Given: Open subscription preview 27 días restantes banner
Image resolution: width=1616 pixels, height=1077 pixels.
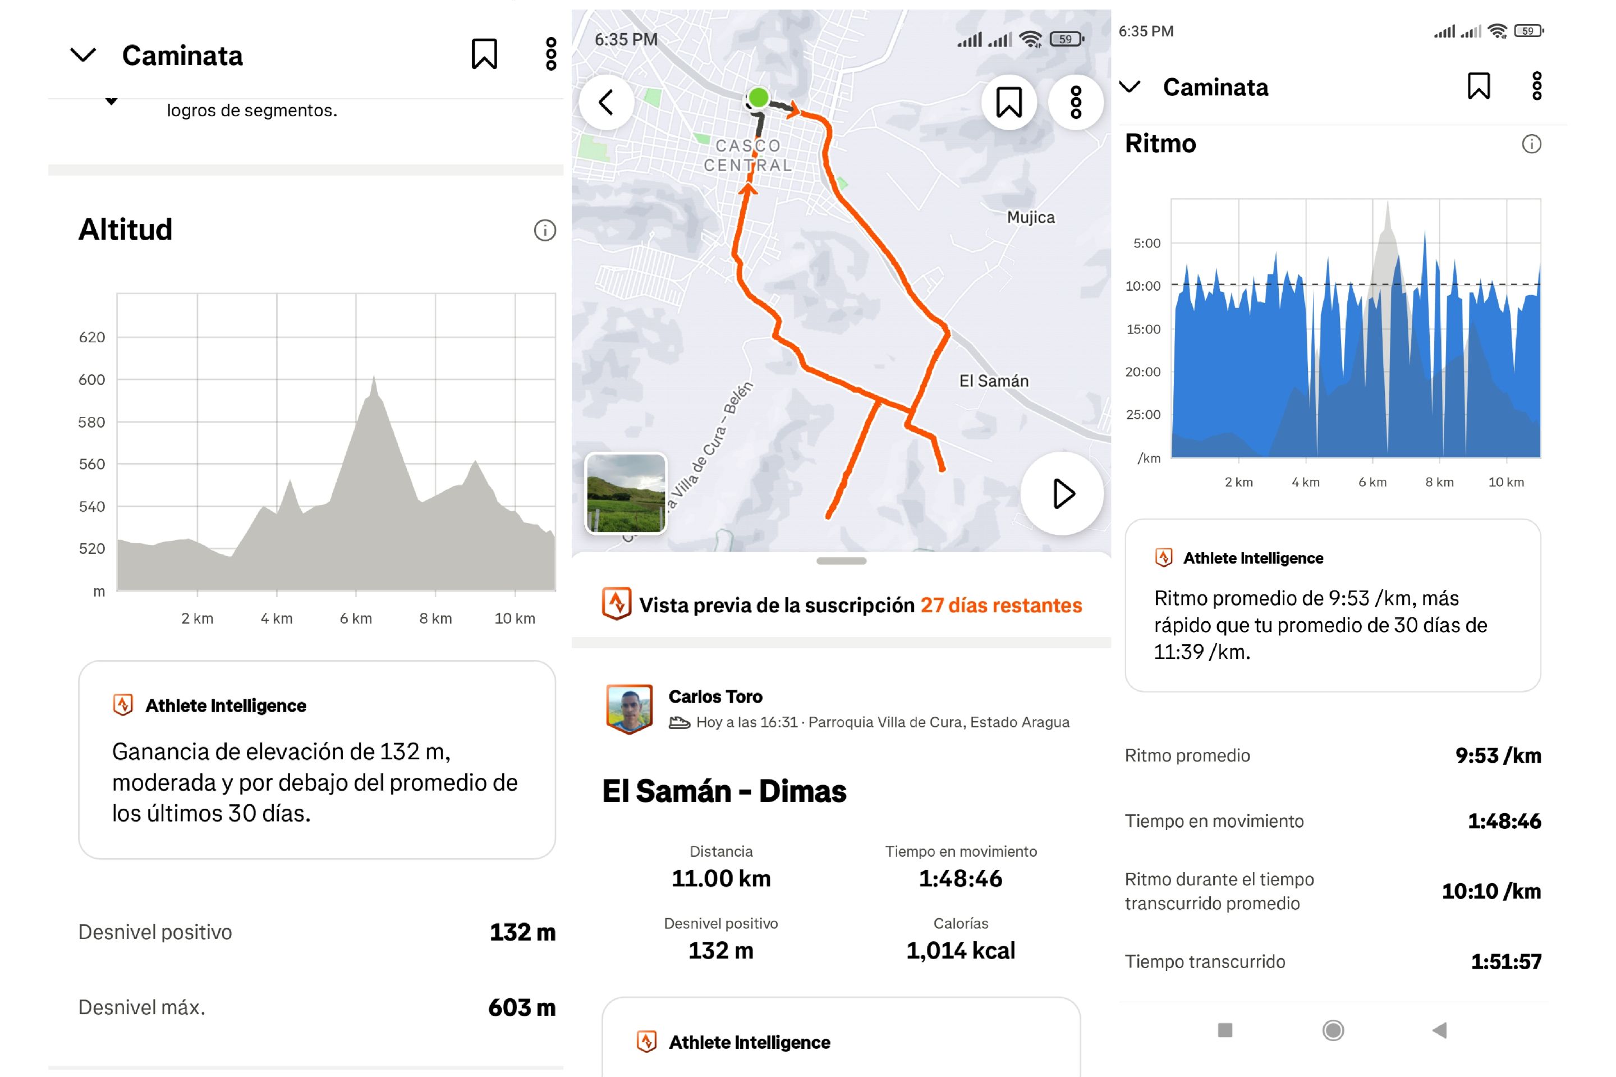Looking at the screenshot, I should (x=841, y=605).
